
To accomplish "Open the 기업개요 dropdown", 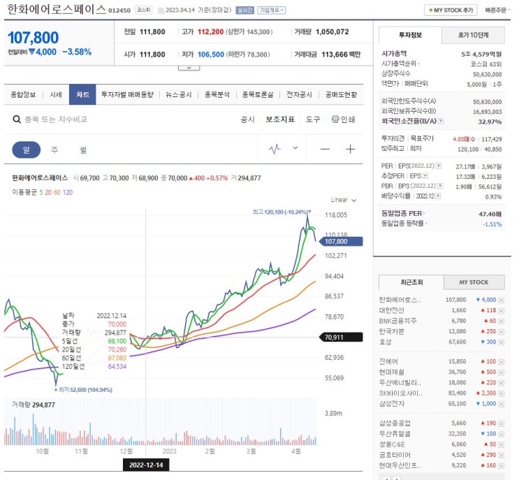I will pos(272,10).
